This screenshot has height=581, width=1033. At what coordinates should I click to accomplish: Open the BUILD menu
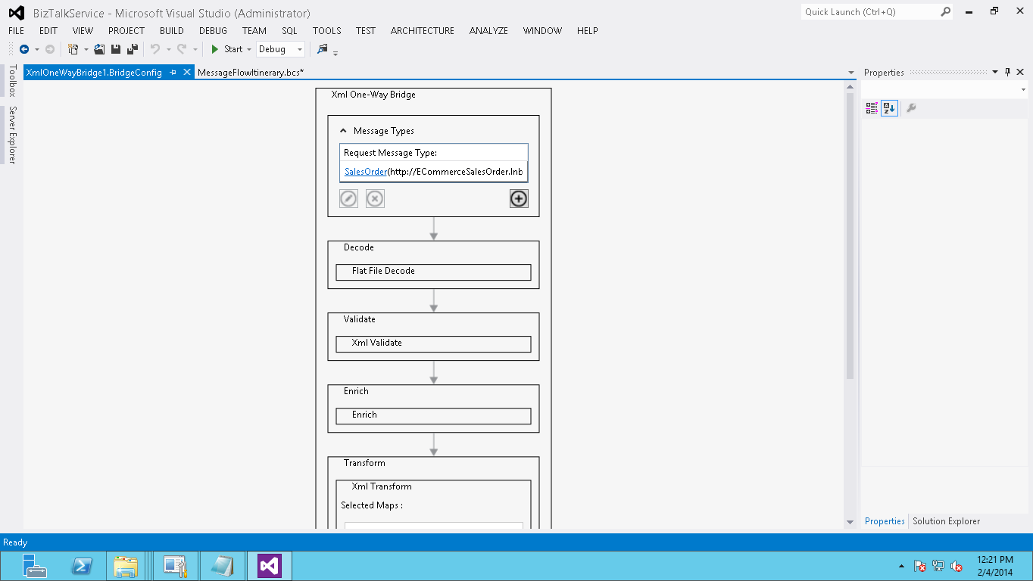pos(172,31)
